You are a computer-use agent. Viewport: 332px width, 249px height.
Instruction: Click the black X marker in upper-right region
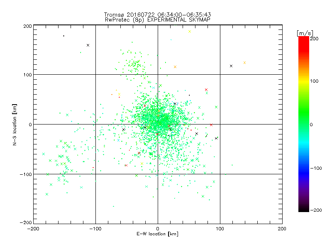[x=231, y=66]
